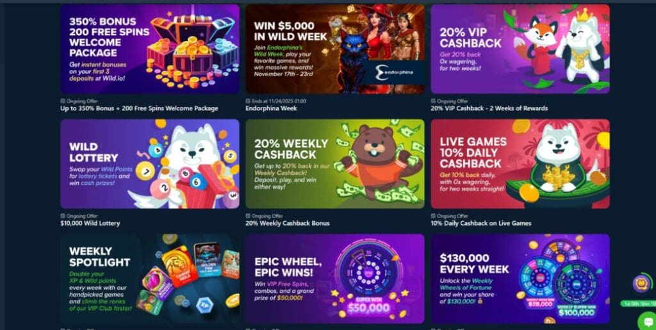This screenshot has width=656, height=330.
Task: Open the Wild Lottery promotion banner
Action: pos(150,164)
